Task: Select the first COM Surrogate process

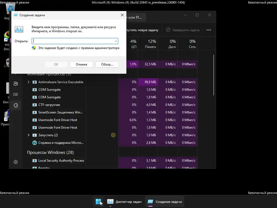Action: (50, 90)
